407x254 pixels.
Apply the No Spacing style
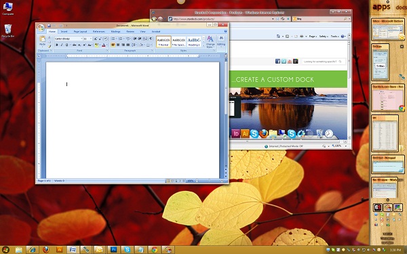click(178, 42)
